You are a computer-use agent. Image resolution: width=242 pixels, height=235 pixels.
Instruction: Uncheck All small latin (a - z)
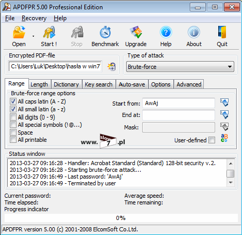13,109
